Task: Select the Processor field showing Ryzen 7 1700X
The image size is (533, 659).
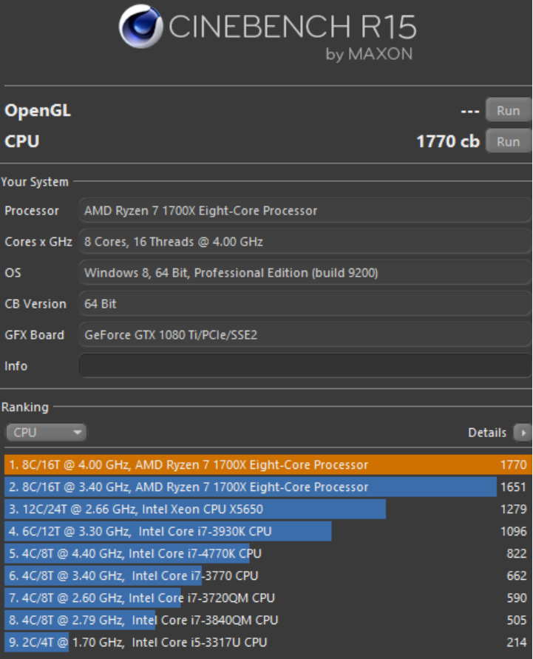Action: pos(305,211)
